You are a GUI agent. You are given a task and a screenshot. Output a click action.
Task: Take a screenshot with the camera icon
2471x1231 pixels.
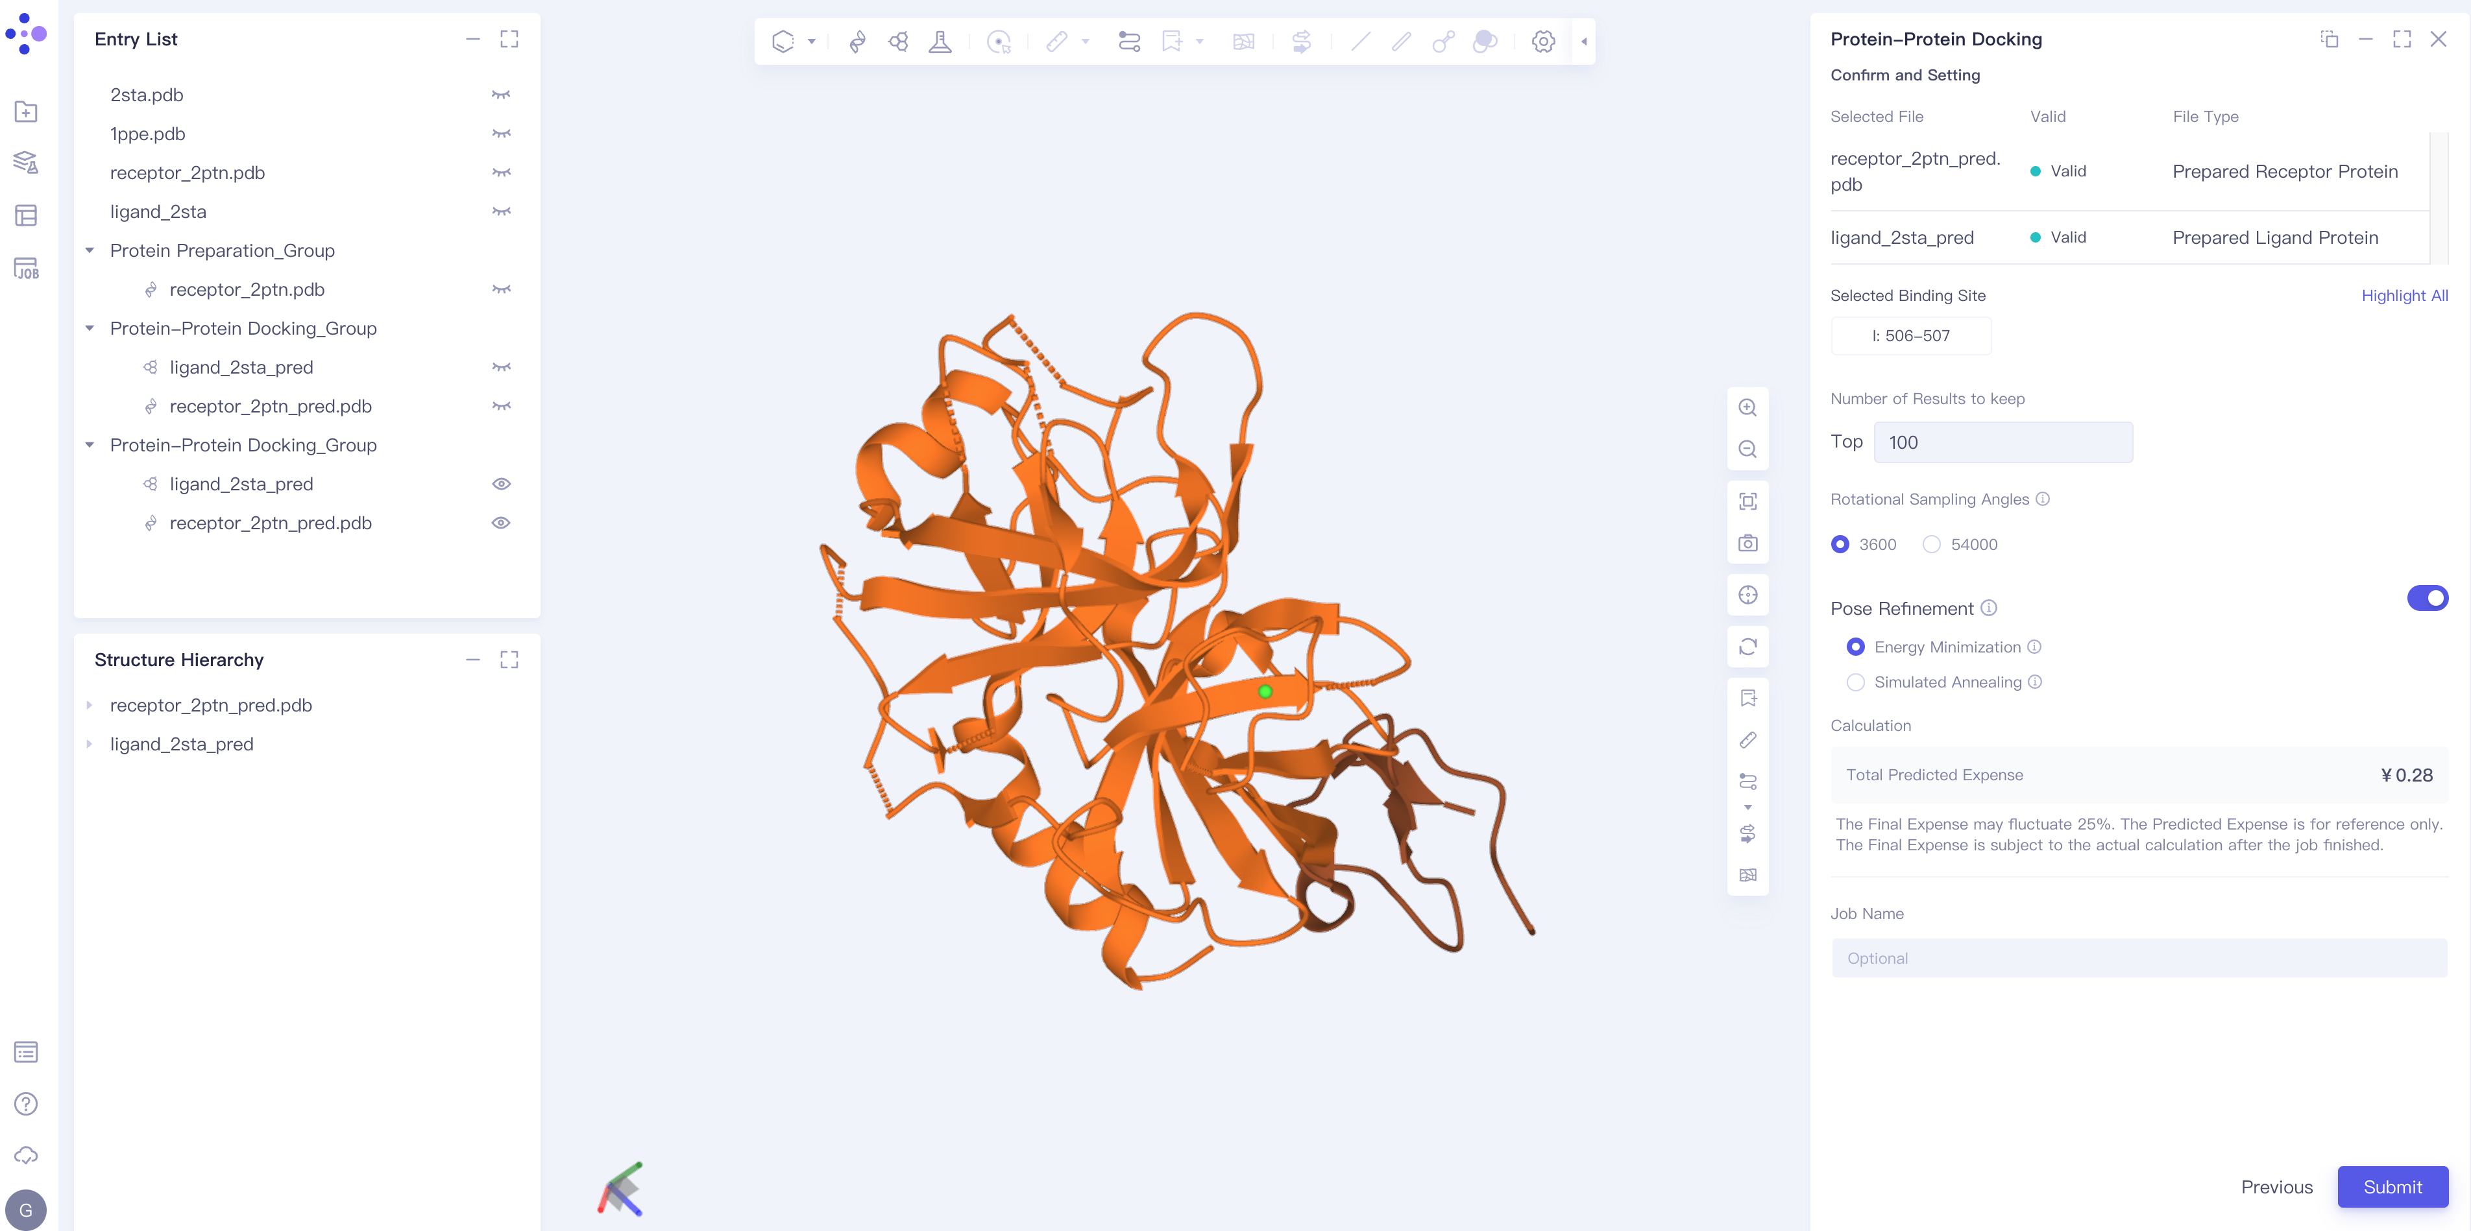1747,544
